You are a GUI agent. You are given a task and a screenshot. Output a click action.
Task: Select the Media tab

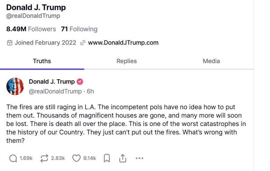(x=211, y=61)
